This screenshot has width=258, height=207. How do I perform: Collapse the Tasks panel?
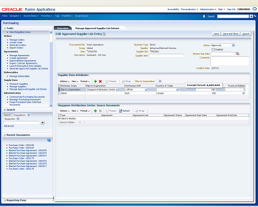[x=5, y=28]
